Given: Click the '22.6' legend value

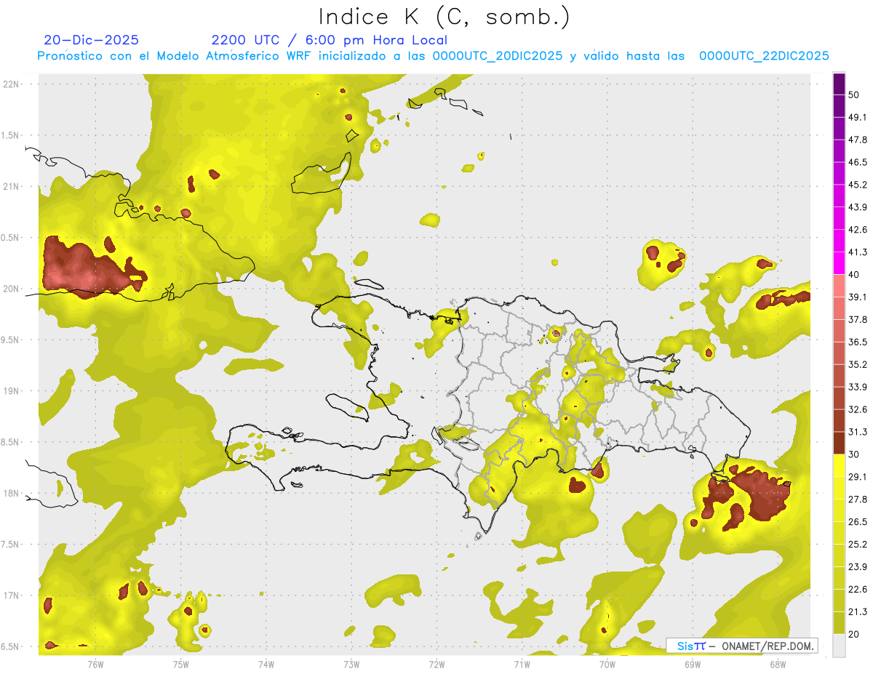Looking at the screenshot, I should pos(858,589).
